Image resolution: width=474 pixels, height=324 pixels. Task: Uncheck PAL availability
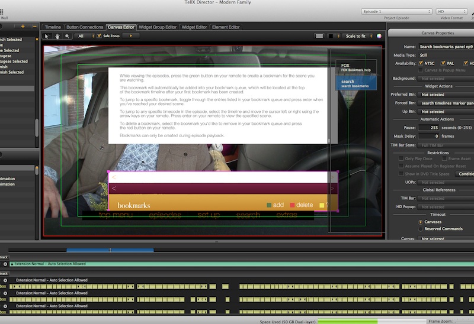tap(443, 63)
